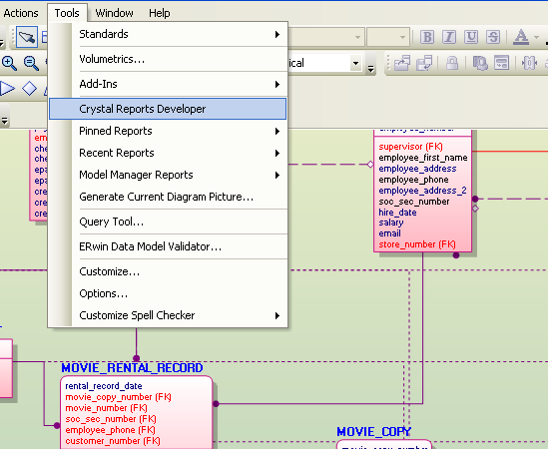The height and width of the screenshot is (449, 548).
Task: Click the salary attribute
Action: pos(391,223)
